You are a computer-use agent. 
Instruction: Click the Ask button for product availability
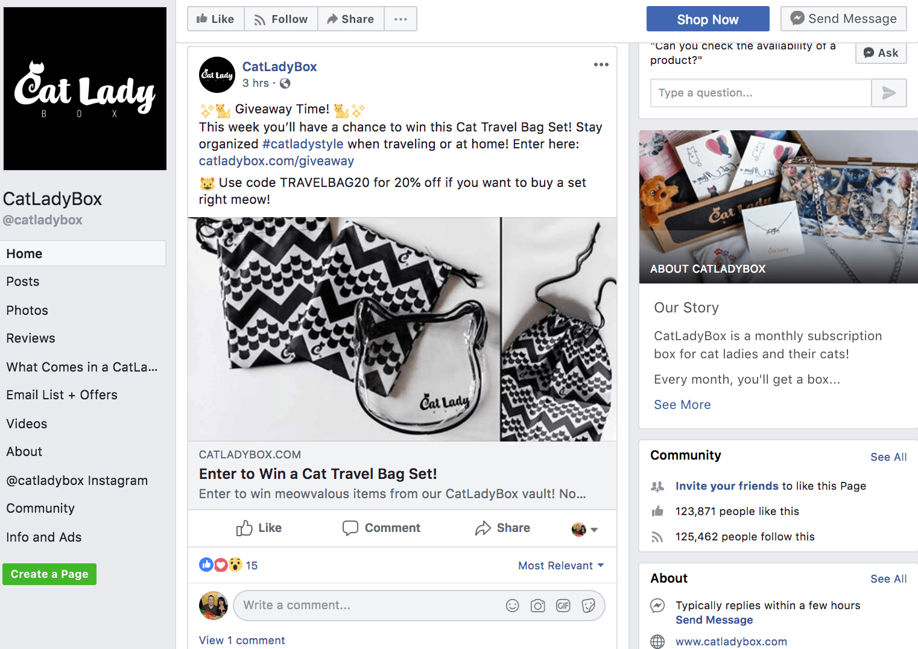[x=881, y=52]
